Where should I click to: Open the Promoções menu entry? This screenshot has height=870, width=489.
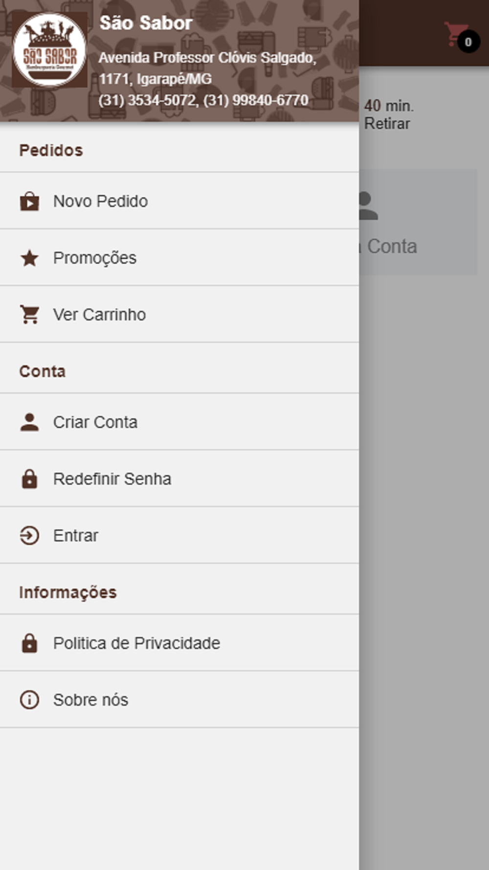[95, 258]
